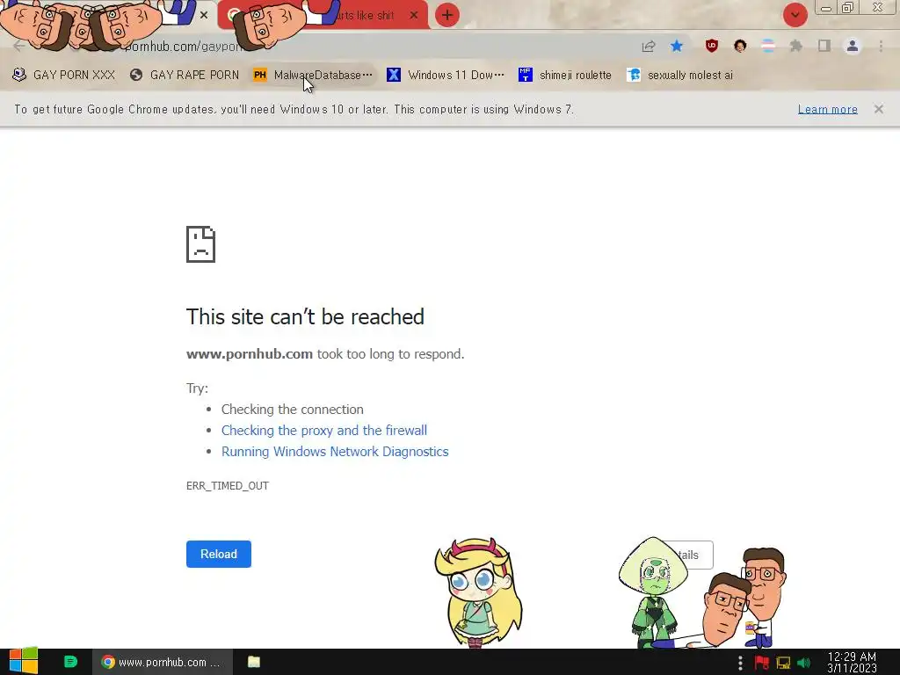Click 'This site can't be reached' heading

[305, 316]
